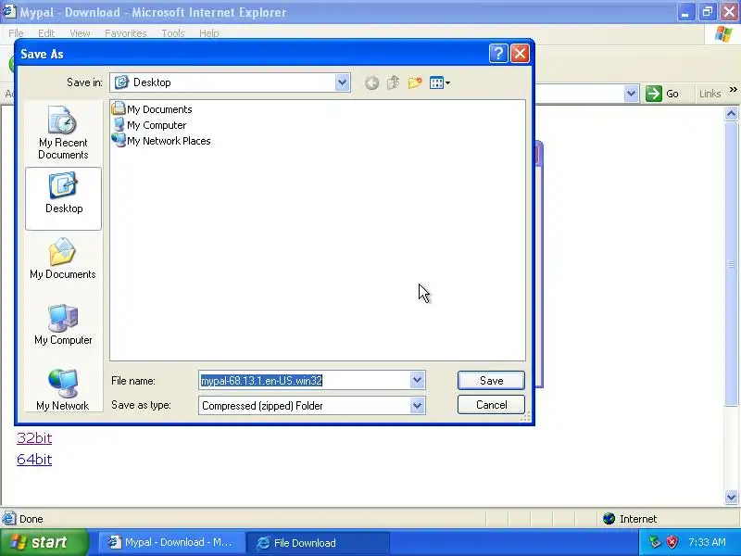Select My Network in the places bar
Screen dimensions: 741x556
tap(63, 389)
